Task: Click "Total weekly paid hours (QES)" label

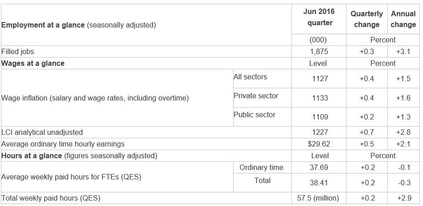Action: click(51, 198)
